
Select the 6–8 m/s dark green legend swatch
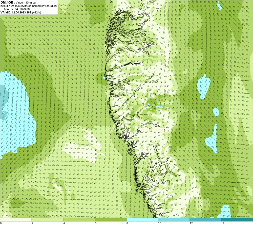(111, 219)
